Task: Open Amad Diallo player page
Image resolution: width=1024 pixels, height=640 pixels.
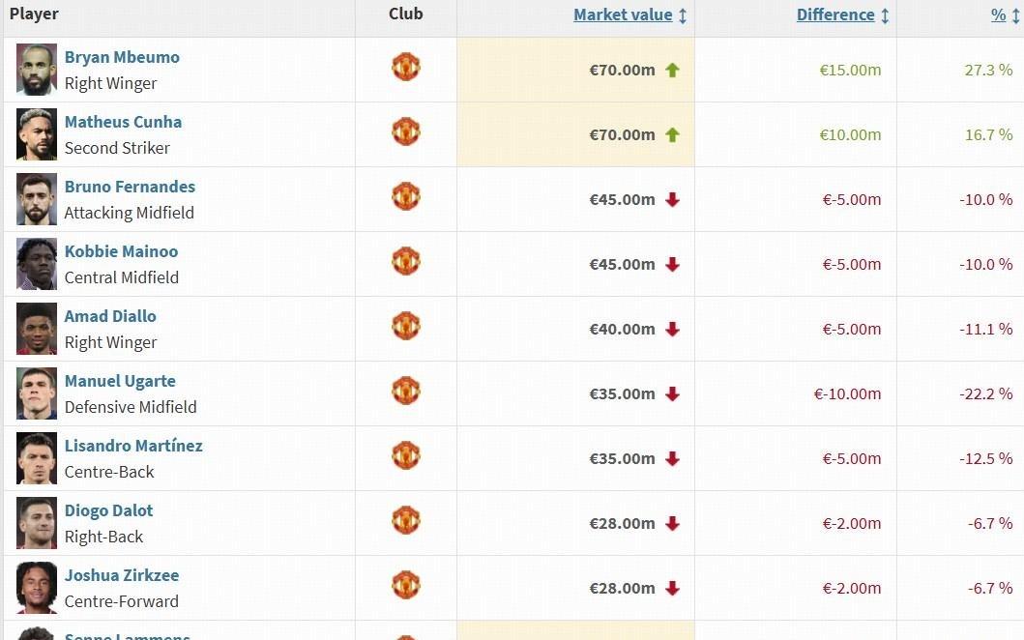Action: (110, 316)
